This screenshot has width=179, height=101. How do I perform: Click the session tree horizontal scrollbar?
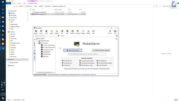[x=45, y=73]
